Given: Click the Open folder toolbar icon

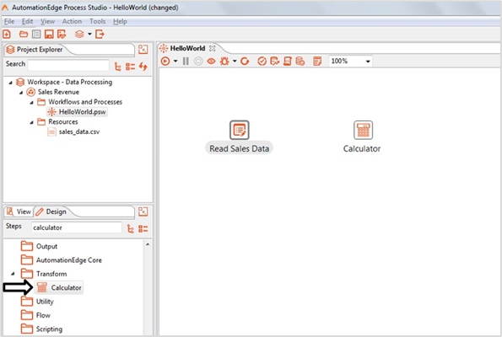Looking at the screenshot, I should [24, 34].
